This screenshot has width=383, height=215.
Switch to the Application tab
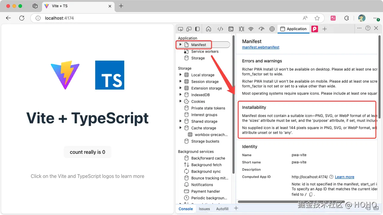(294, 29)
